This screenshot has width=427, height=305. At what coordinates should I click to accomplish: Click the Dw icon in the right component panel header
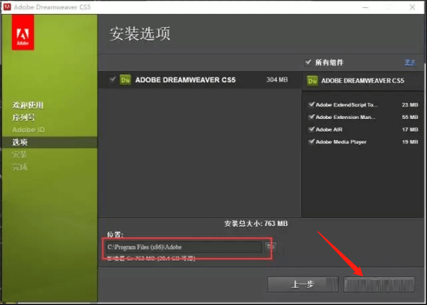point(312,81)
